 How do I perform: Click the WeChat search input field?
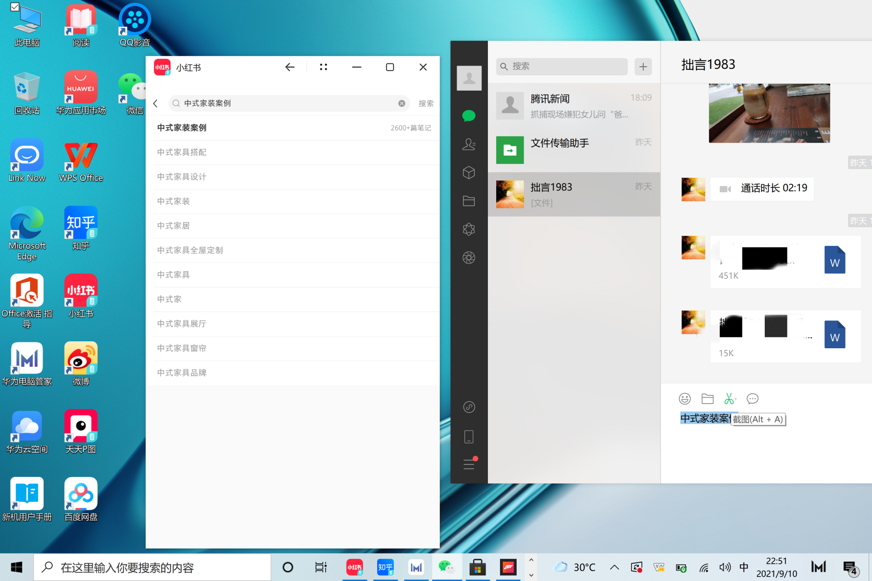pos(562,66)
